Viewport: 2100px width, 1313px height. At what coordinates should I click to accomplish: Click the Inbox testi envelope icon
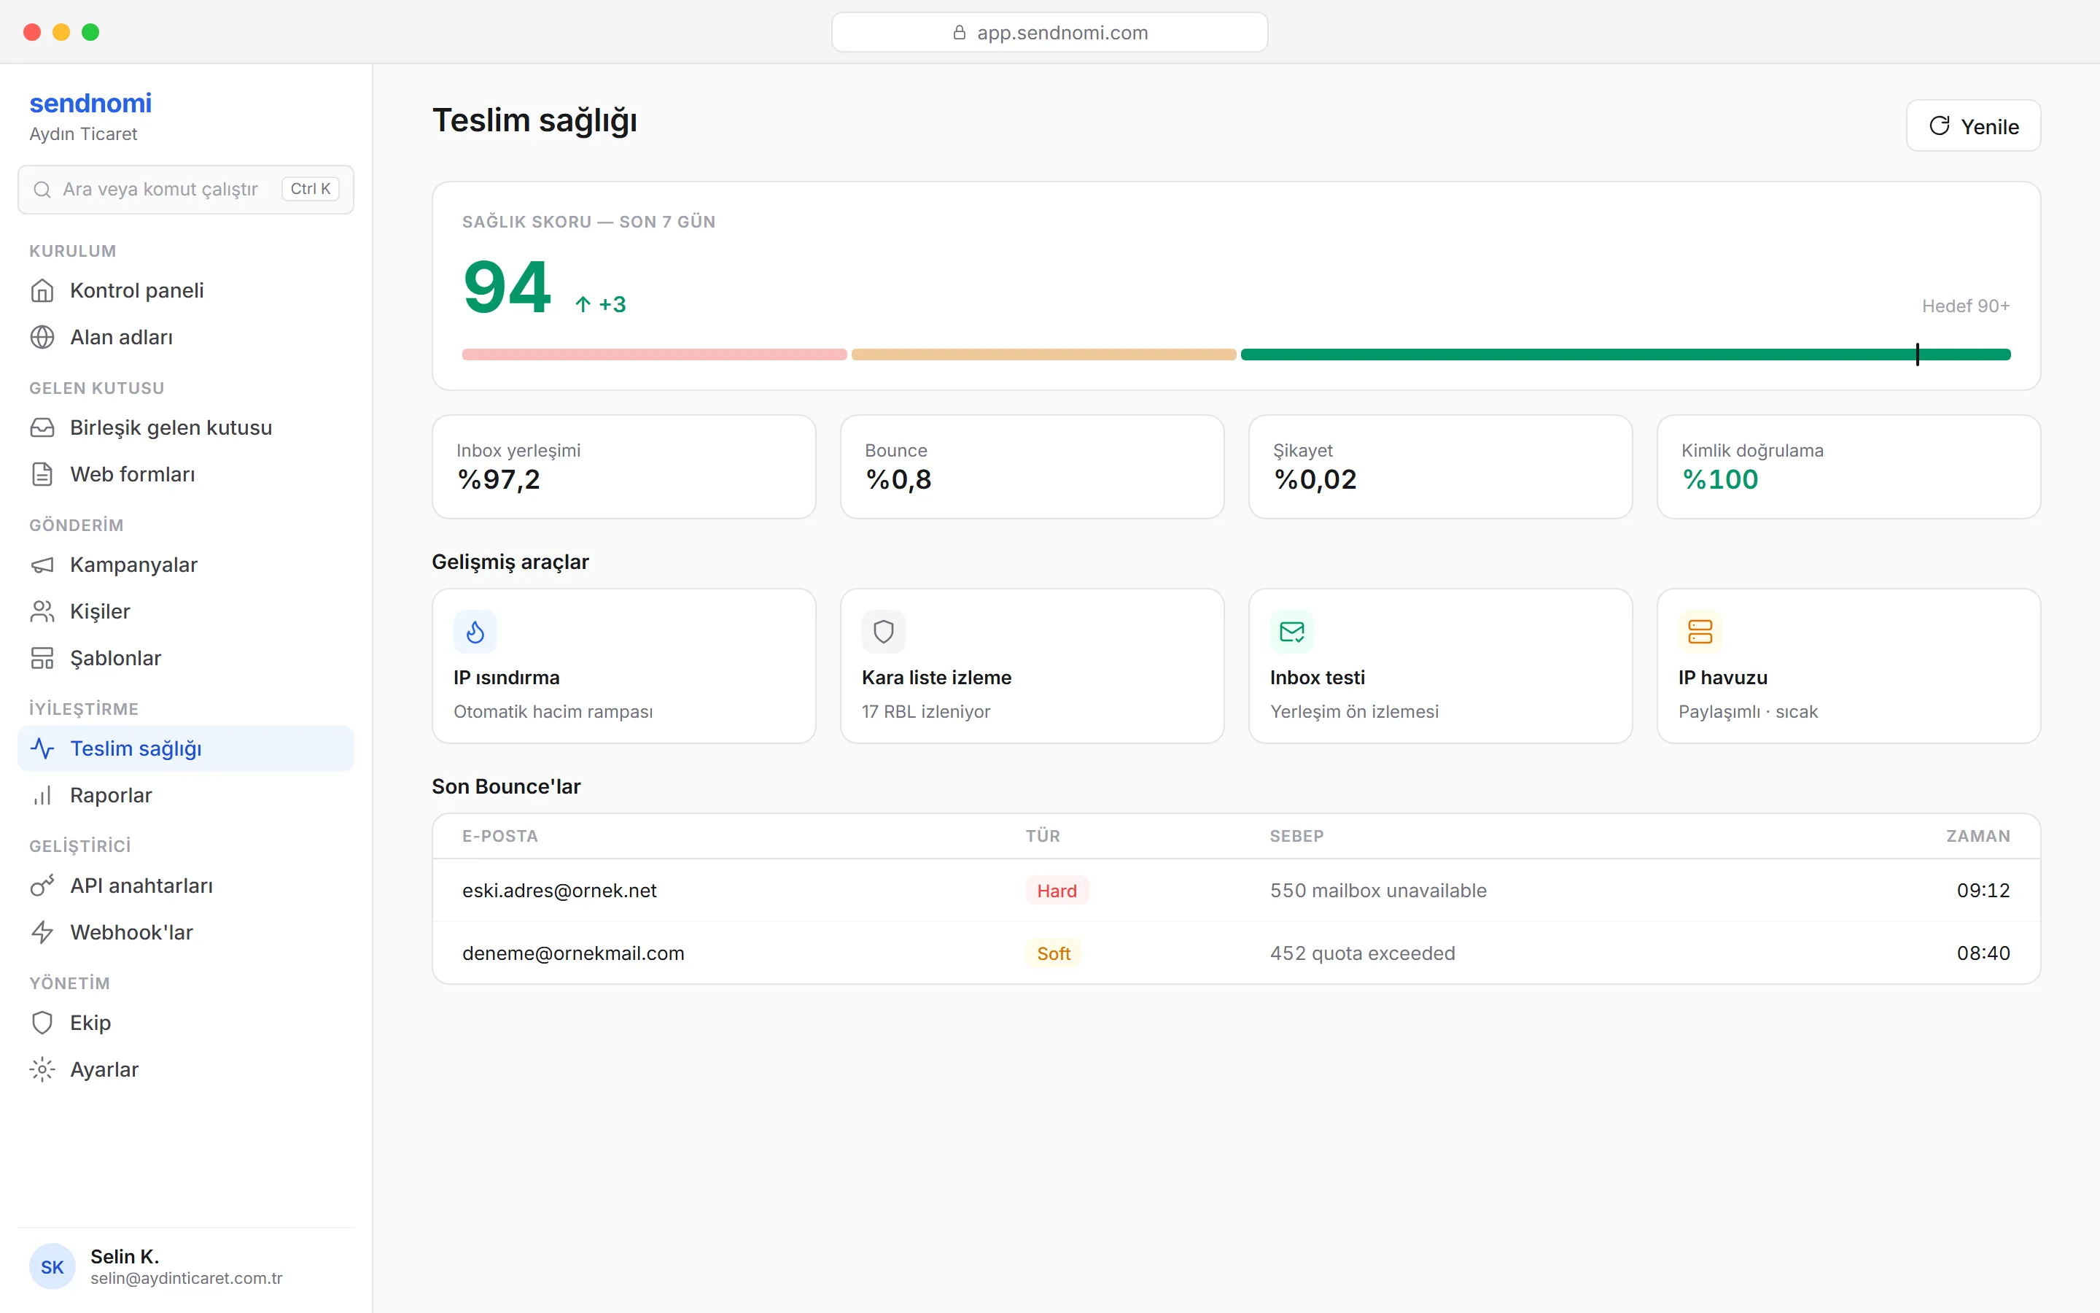1291,631
